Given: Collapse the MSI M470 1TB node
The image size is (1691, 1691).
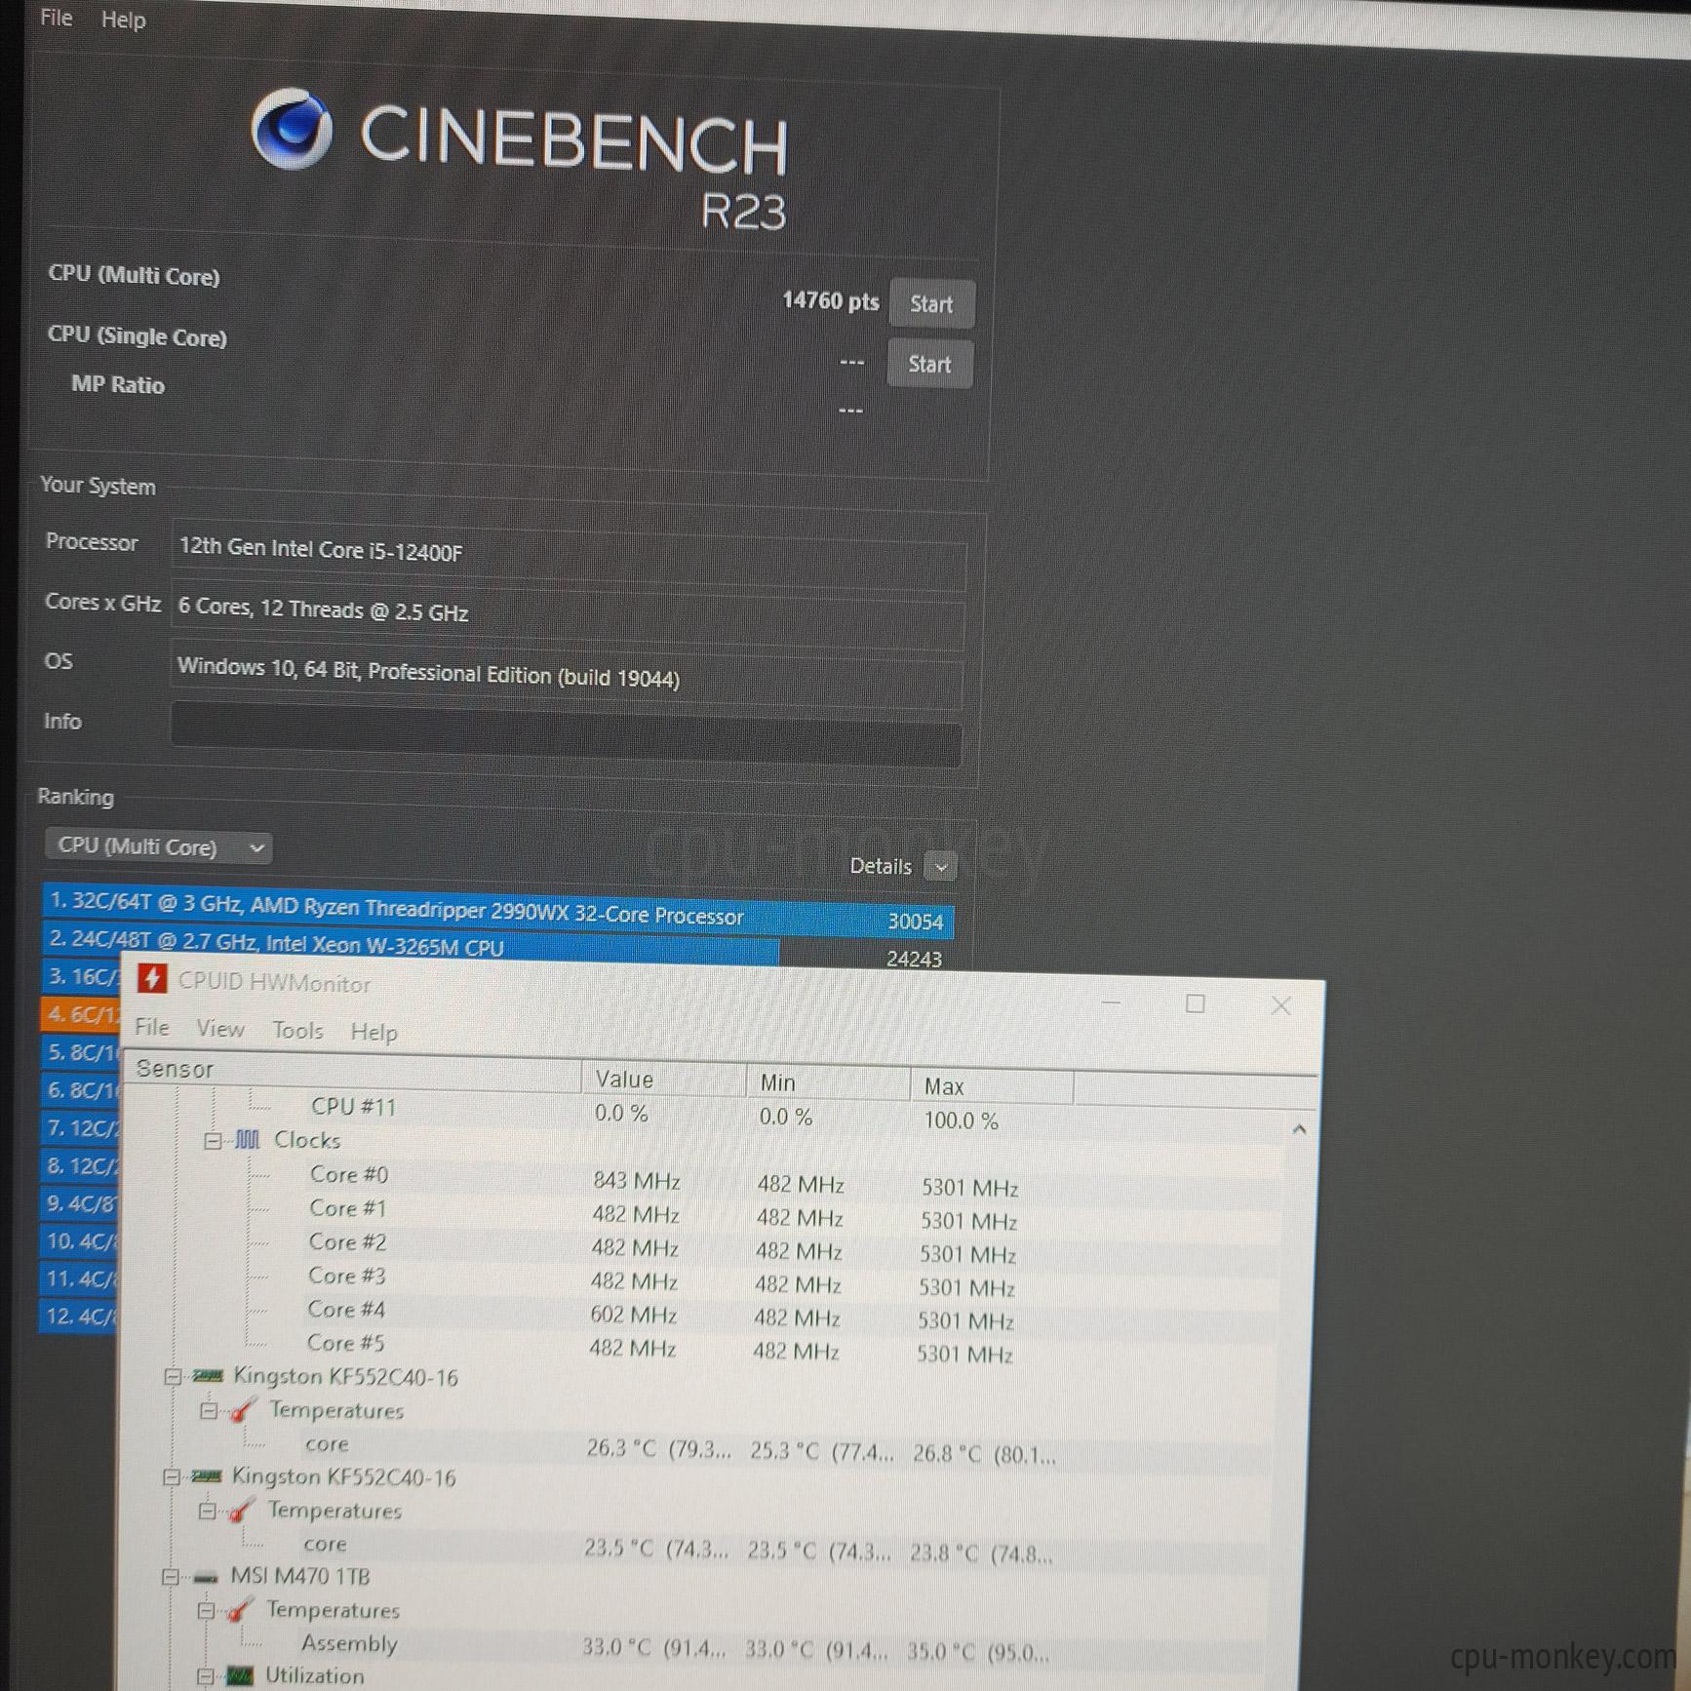Looking at the screenshot, I should point(171,1576).
